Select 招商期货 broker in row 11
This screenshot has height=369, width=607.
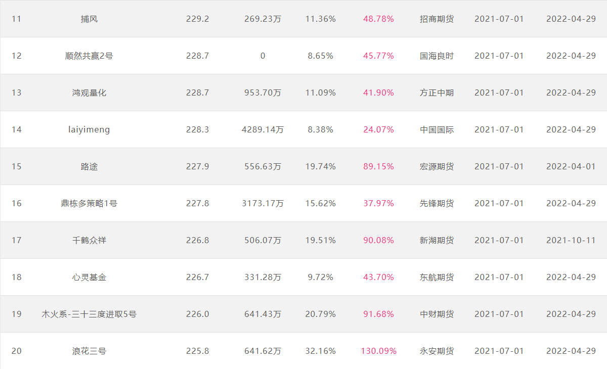[437, 19]
